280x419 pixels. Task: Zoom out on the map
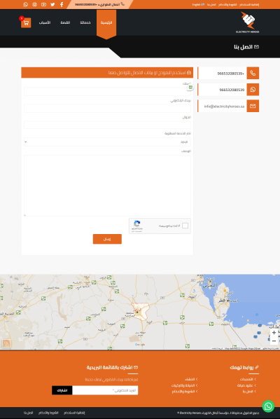(274, 341)
